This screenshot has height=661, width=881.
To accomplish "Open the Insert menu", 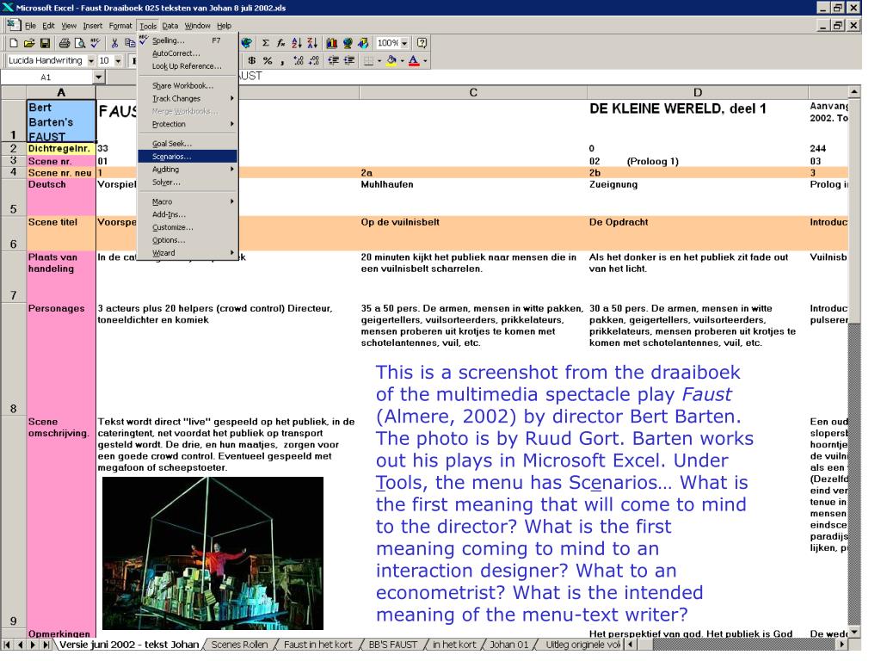I will pos(93,26).
